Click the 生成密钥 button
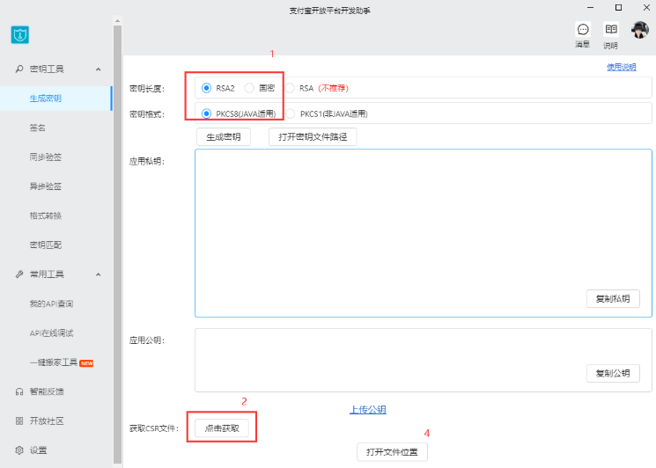Image resolution: width=656 pixels, height=468 pixels. pyautogui.click(x=224, y=137)
